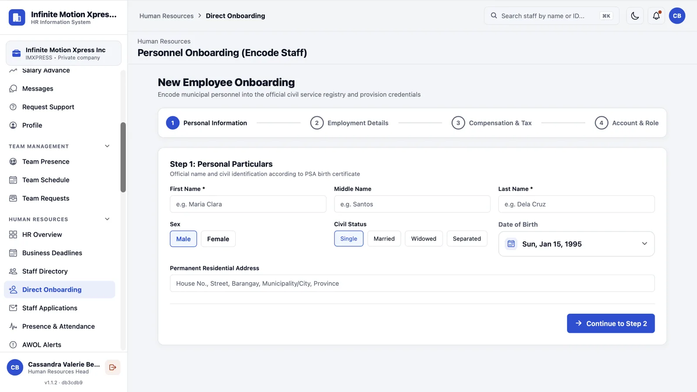Screen dimensions: 697x392
Task: Click the AWOL Alerts warning icon
Action: pos(13,345)
